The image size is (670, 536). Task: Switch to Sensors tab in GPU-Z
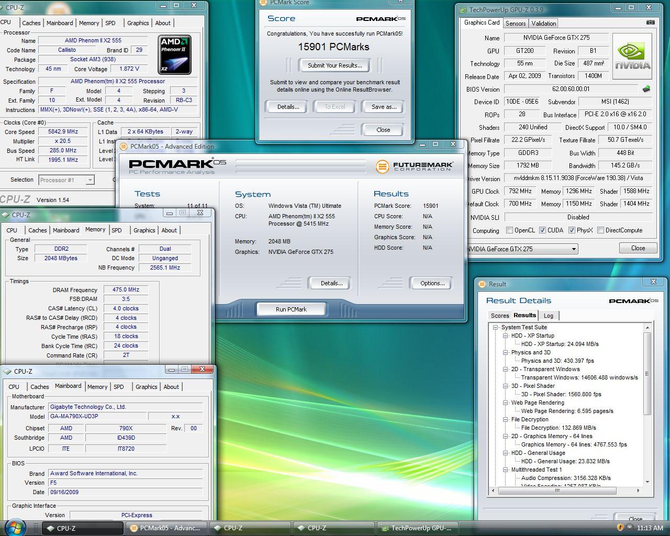(x=515, y=24)
